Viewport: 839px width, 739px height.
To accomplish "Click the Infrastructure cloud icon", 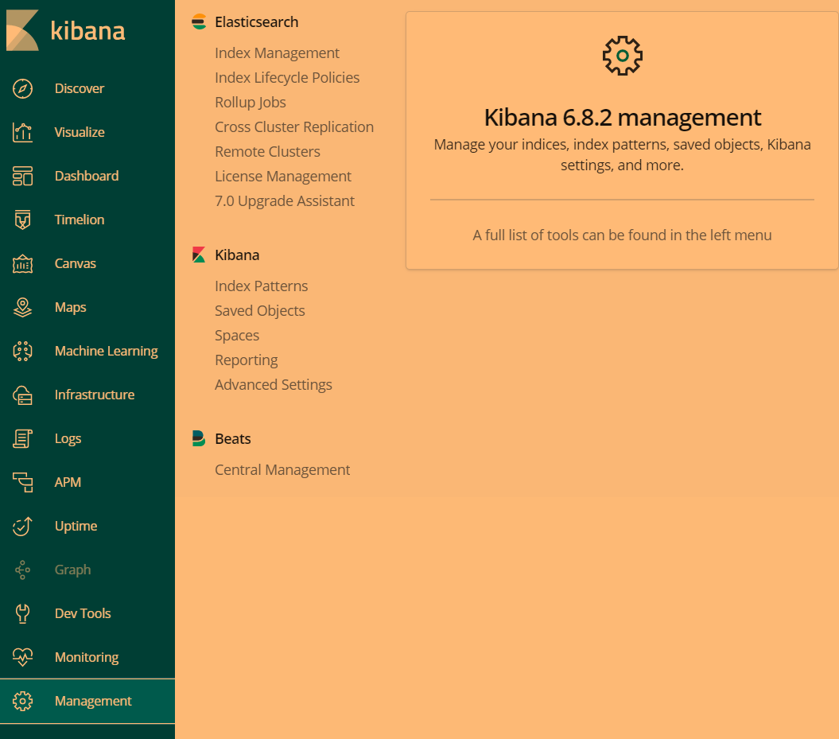I will coord(22,395).
